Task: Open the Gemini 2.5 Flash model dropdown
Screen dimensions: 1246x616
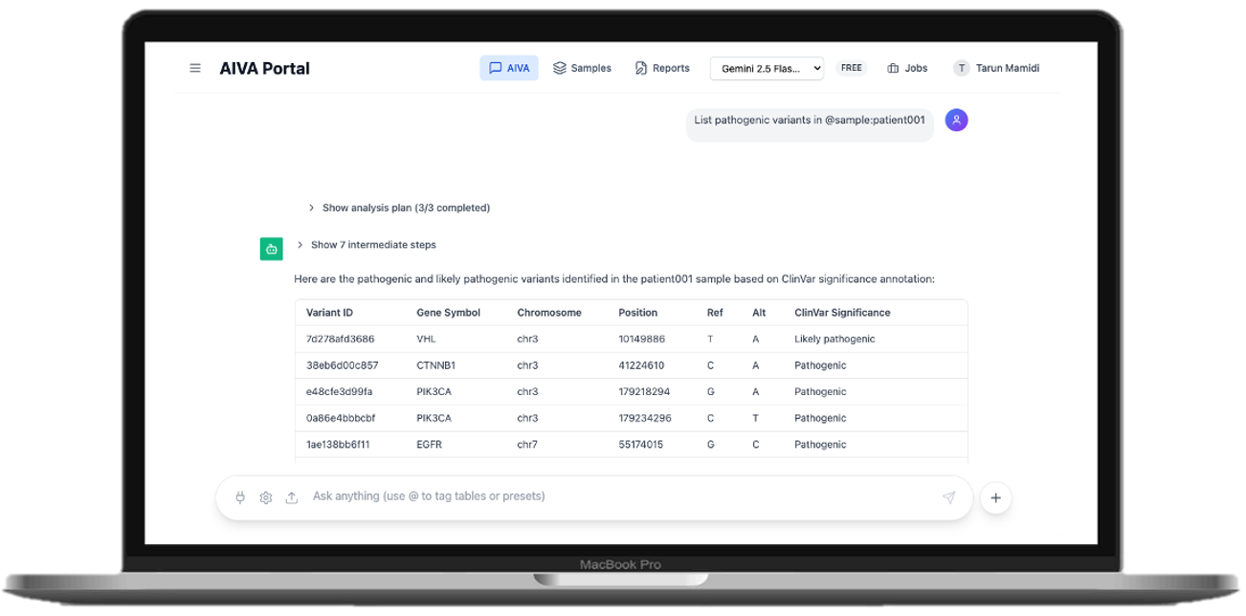Action: 766,68
